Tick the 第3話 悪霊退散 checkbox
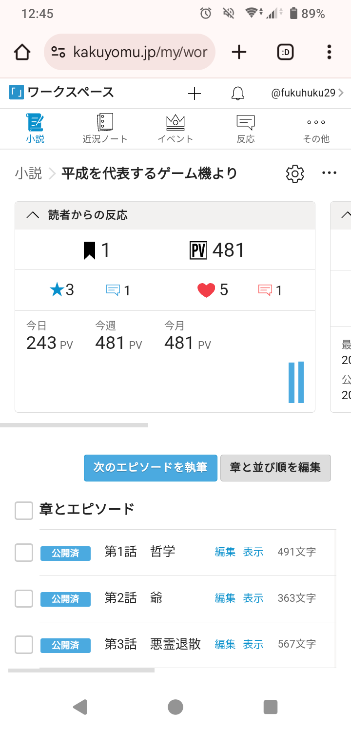Image resolution: width=351 pixels, height=729 pixels. [24, 645]
